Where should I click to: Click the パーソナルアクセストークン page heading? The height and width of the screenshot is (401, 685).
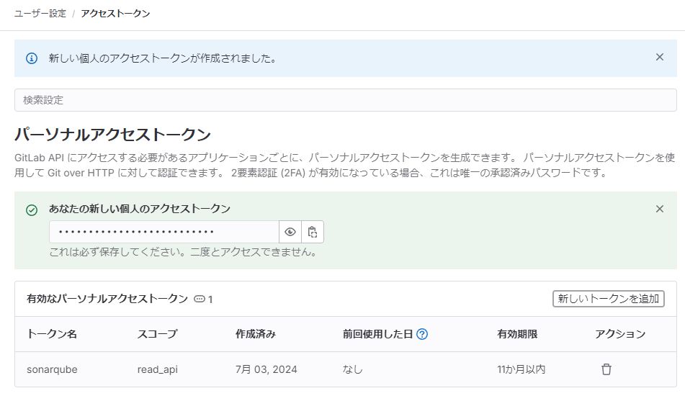point(112,135)
